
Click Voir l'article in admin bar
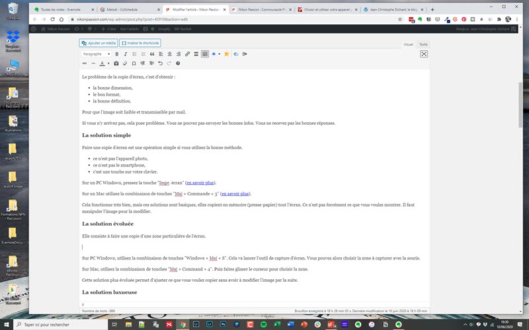129,29
